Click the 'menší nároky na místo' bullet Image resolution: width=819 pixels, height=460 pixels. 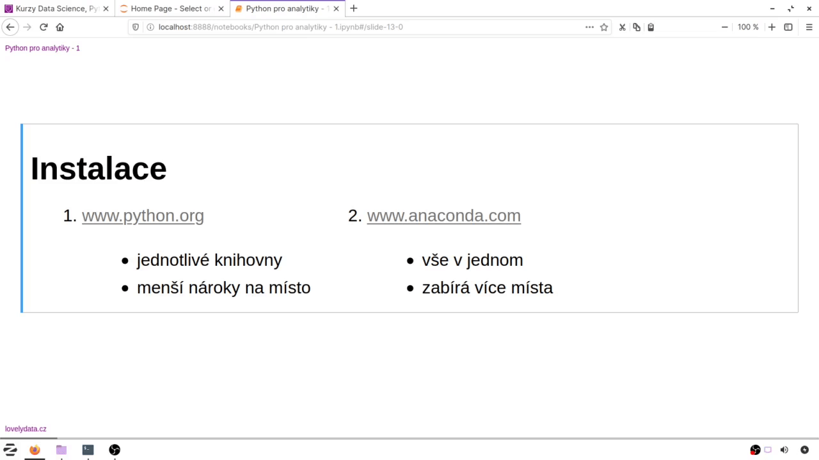pos(223,287)
